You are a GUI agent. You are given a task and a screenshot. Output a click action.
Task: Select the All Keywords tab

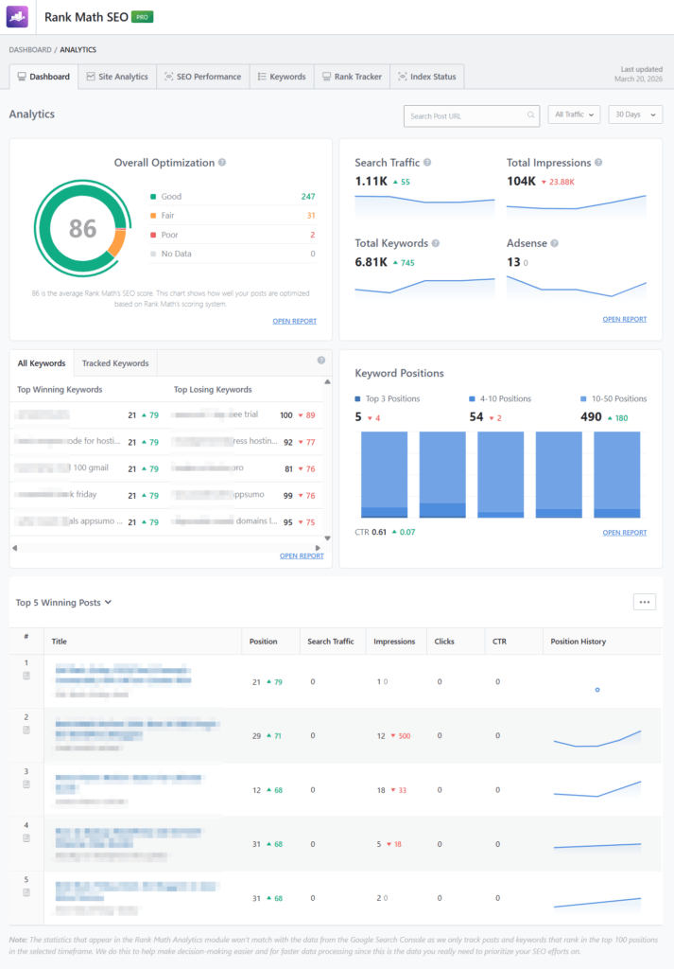pyautogui.click(x=42, y=363)
